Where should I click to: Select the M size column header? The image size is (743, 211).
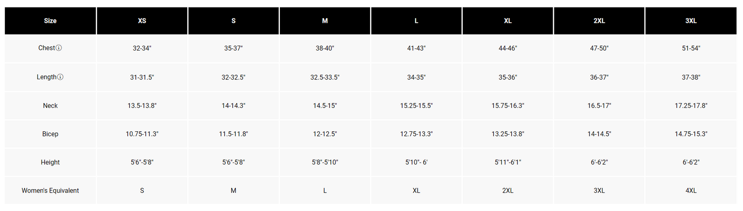click(325, 21)
